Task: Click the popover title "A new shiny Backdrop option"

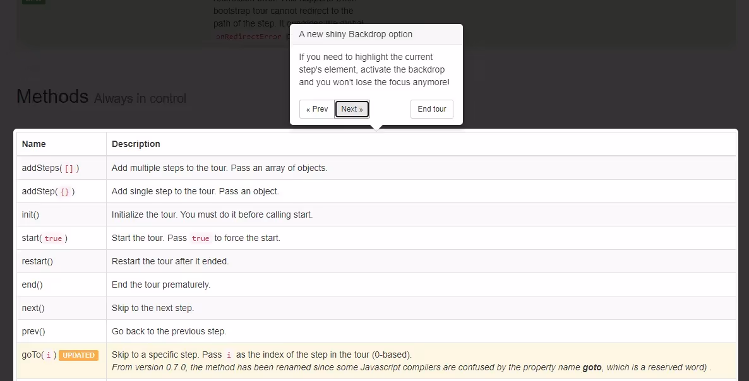Action: tap(356, 34)
